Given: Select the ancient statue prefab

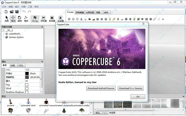Looking at the screenshot, I should click(x=11, y=103).
